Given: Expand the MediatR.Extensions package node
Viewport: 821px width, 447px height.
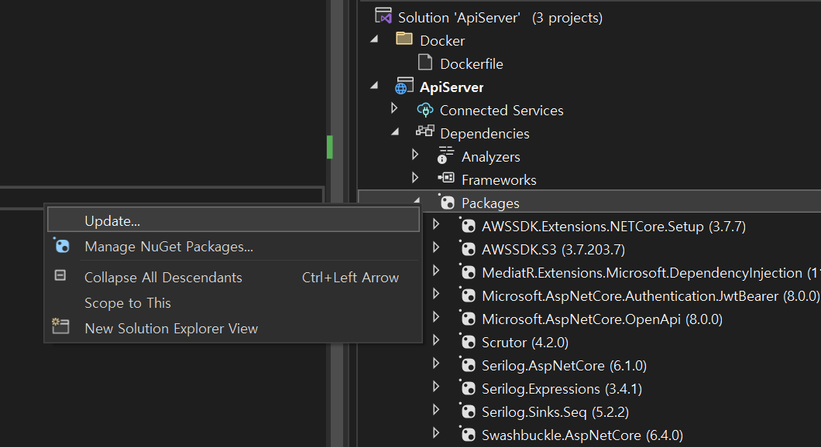Looking at the screenshot, I should (435, 271).
